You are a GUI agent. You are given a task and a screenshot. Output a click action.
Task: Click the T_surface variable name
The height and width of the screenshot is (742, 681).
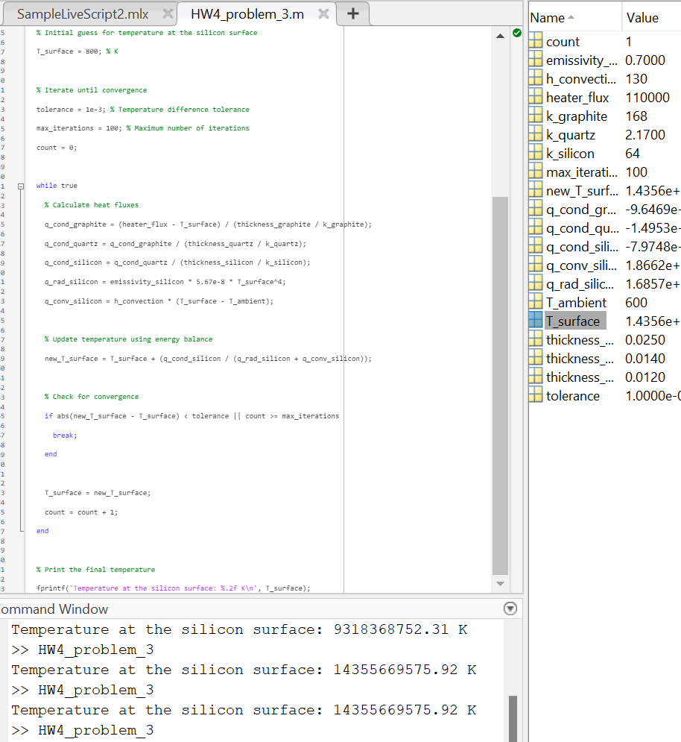[x=573, y=321]
